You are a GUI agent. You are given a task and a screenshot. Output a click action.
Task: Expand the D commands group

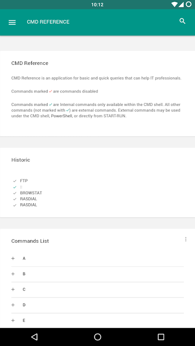click(x=97, y=305)
